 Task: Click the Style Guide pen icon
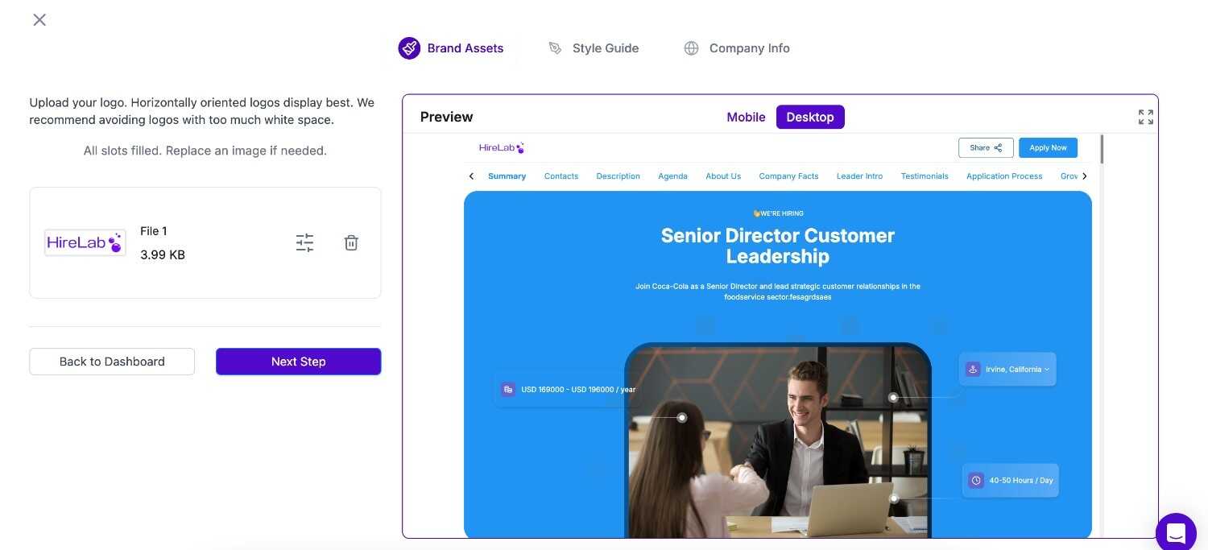555,48
